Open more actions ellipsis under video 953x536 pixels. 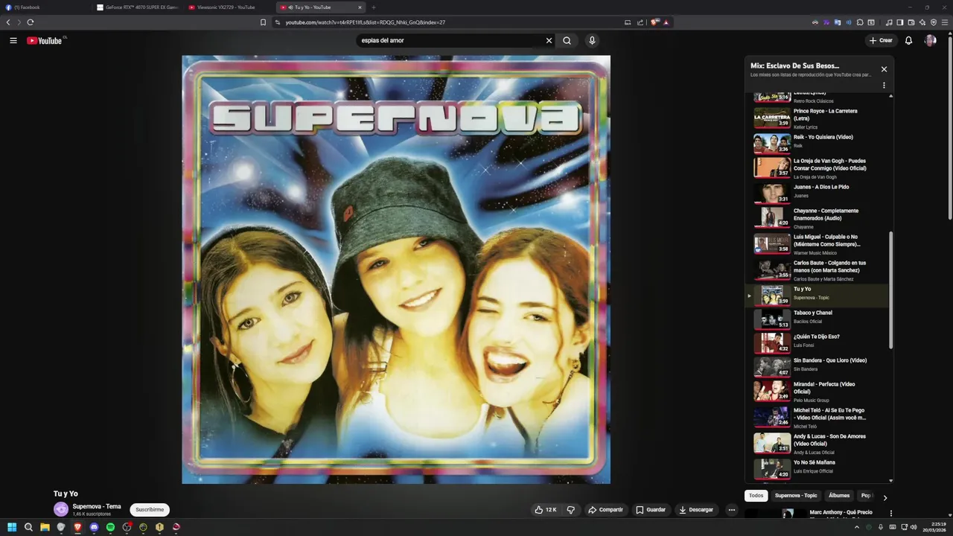(x=732, y=510)
